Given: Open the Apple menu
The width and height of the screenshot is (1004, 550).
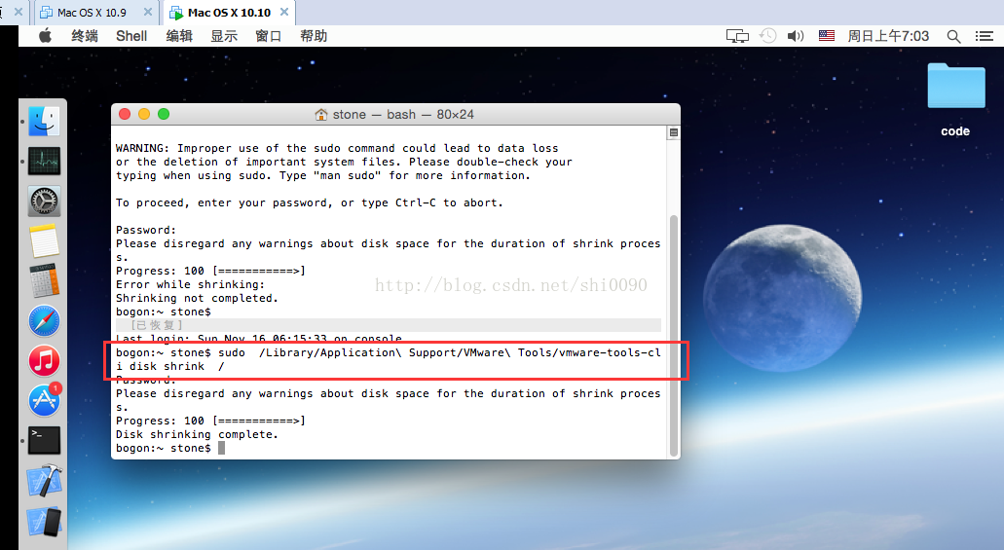Looking at the screenshot, I should pyautogui.click(x=45, y=36).
